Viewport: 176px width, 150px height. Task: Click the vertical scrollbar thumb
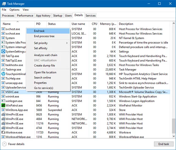click(x=174, y=126)
